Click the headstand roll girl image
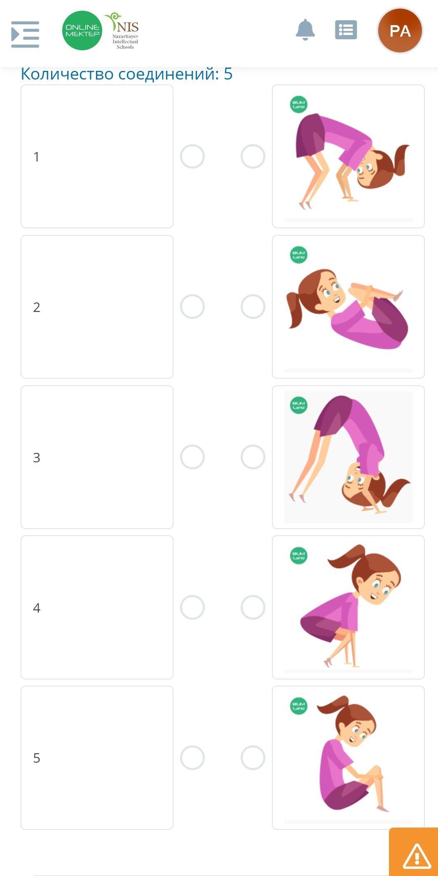The image size is (438, 876). tap(348, 457)
